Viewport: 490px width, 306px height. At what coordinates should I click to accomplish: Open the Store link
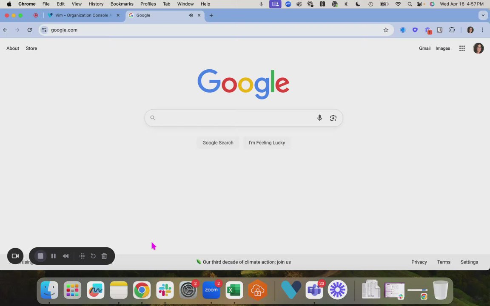31,48
